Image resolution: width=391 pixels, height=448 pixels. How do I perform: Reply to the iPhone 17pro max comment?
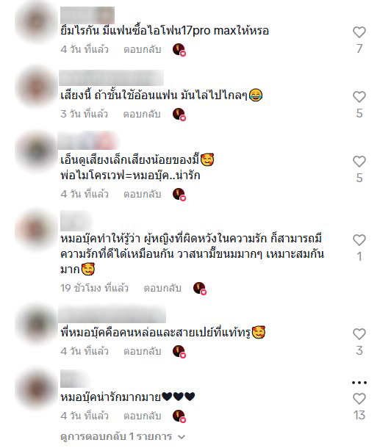coord(143,49)
